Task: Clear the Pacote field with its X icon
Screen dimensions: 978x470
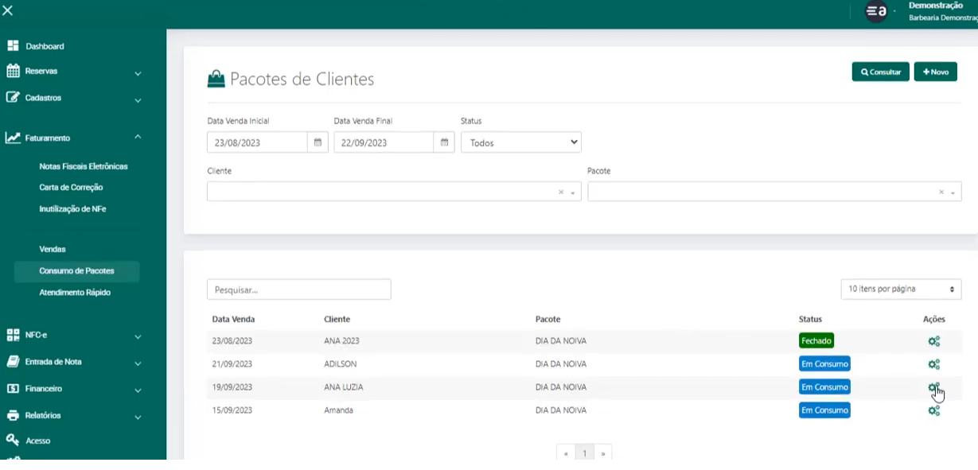Action: [941, 192]
